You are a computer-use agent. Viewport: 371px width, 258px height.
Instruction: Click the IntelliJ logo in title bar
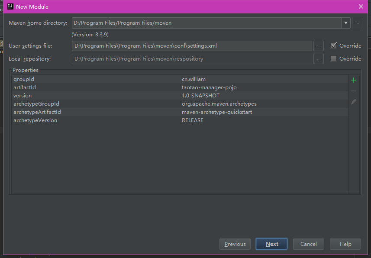(10, 6)
